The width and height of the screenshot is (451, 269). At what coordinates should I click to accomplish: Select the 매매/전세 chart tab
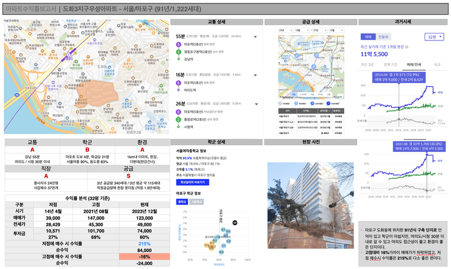point(414,64)
